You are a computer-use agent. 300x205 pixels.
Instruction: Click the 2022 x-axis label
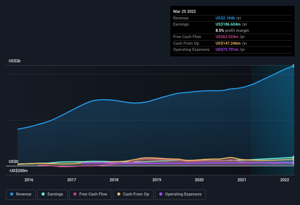(x=285, y=180)
